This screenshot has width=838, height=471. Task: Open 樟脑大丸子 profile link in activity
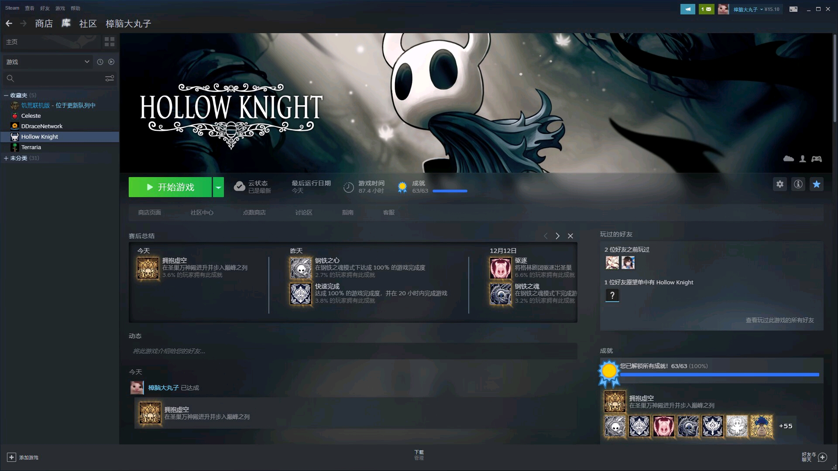163,388
